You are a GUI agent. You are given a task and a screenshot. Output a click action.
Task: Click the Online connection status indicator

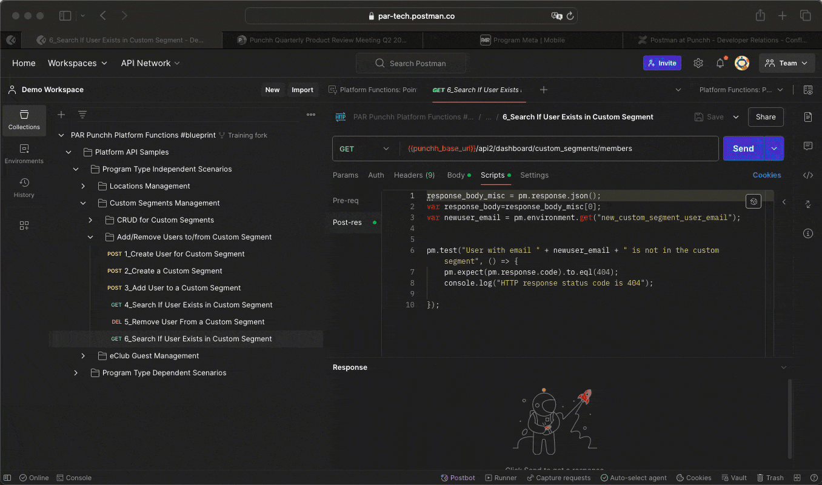point(34,478)
